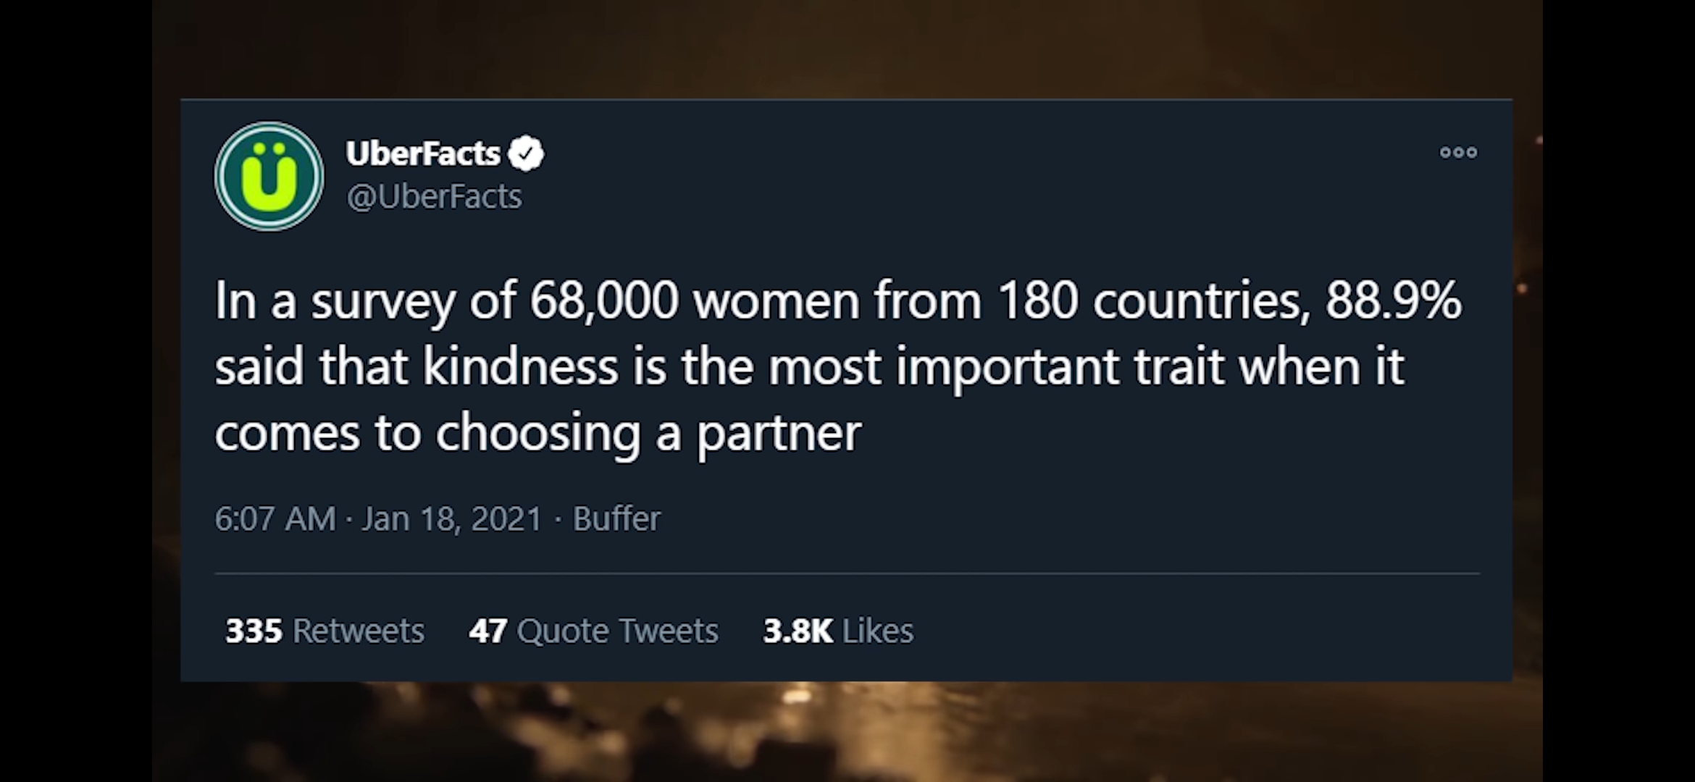Click the verified checkmark badge
This screenshot has height=782, width=1695.
tap(526, 153)
